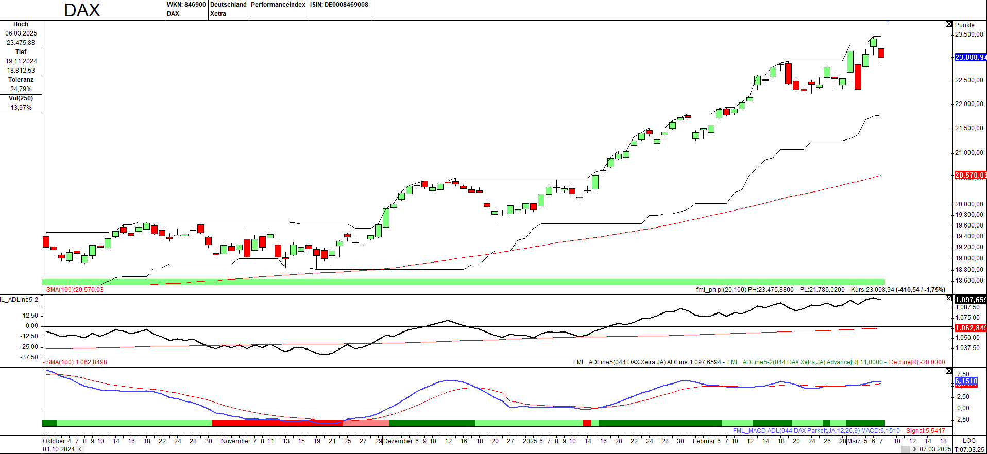Viewport: 987px width, 454px height.
Task: Click the 2025 year marker on the time axis
Action: coord(530,441)
